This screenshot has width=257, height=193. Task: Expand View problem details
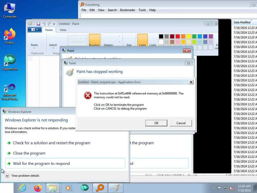22,176
